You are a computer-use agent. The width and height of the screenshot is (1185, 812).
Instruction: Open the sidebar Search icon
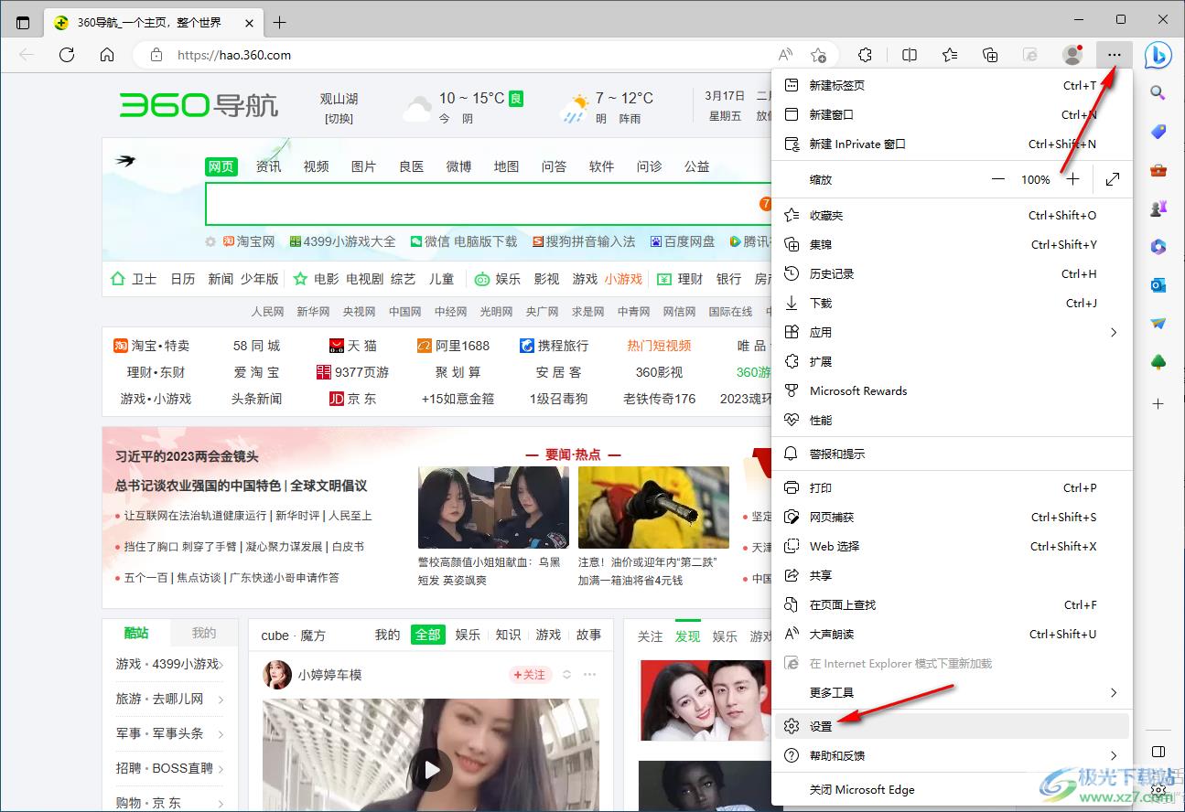[1158, 92]
